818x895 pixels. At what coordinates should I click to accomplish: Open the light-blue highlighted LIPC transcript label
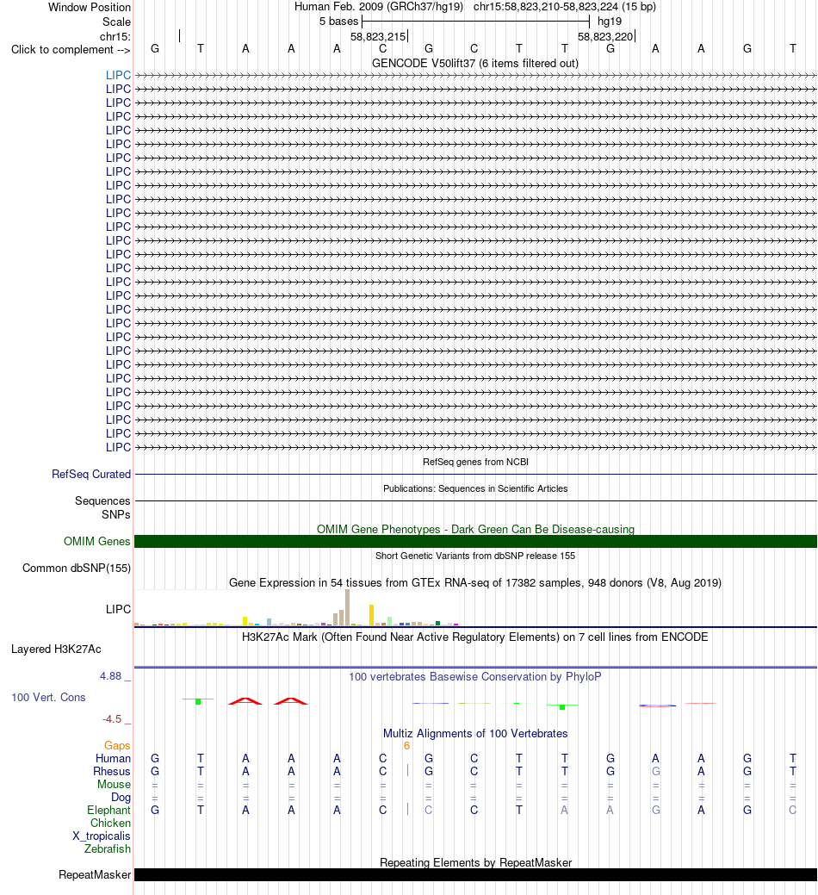pos(118,75)
